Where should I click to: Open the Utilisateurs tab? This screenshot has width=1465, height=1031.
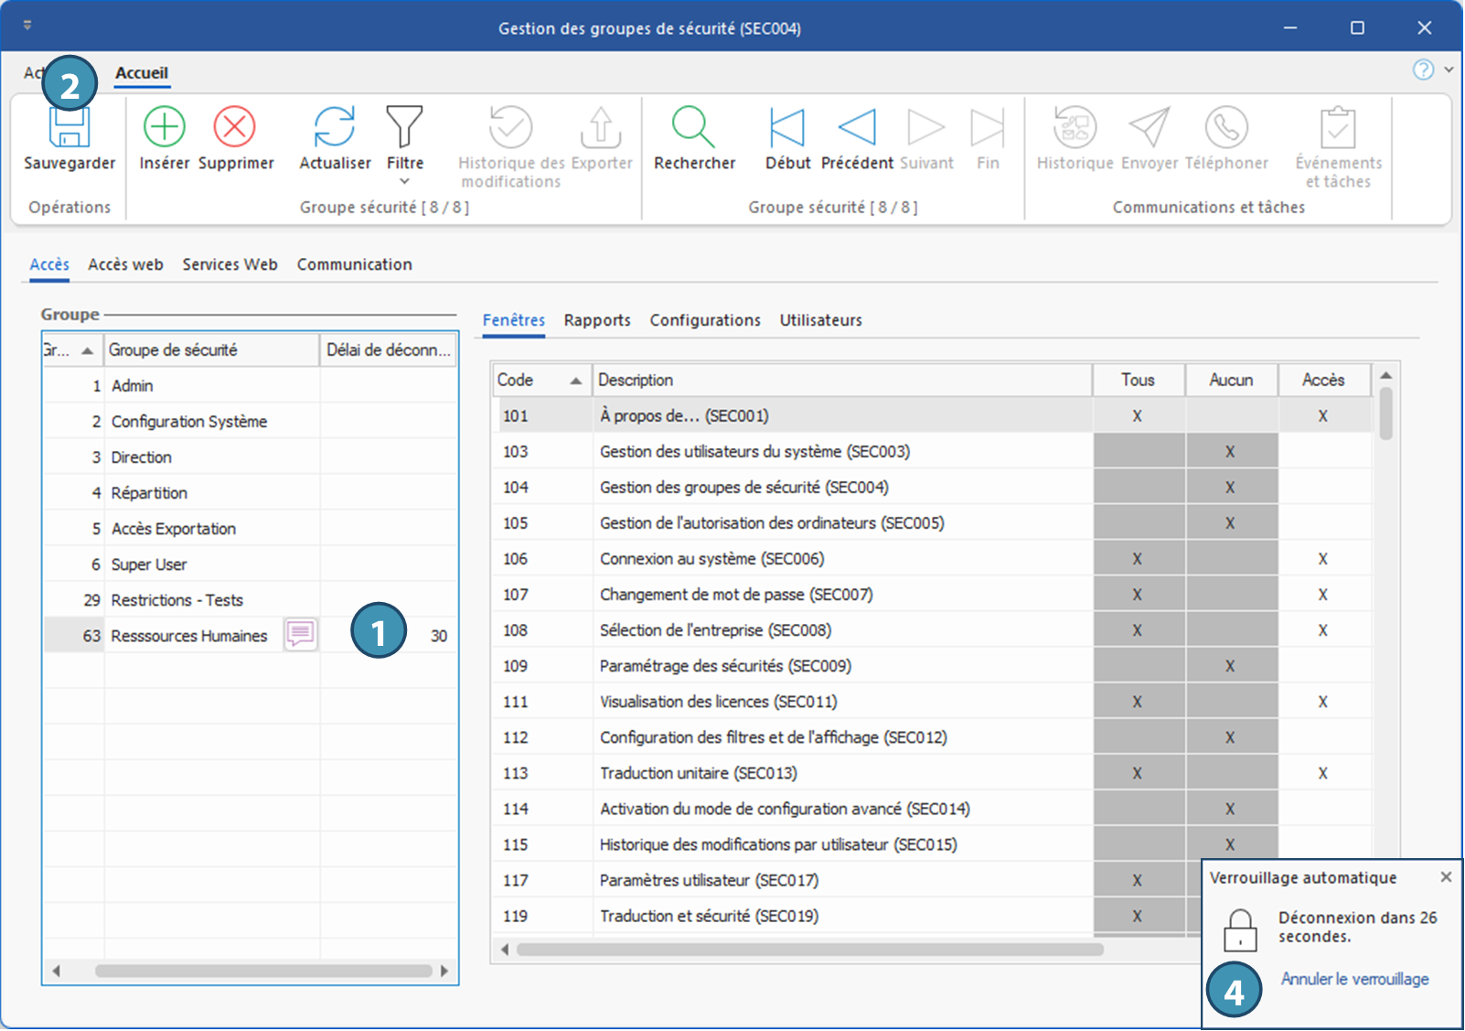point(820,320)
